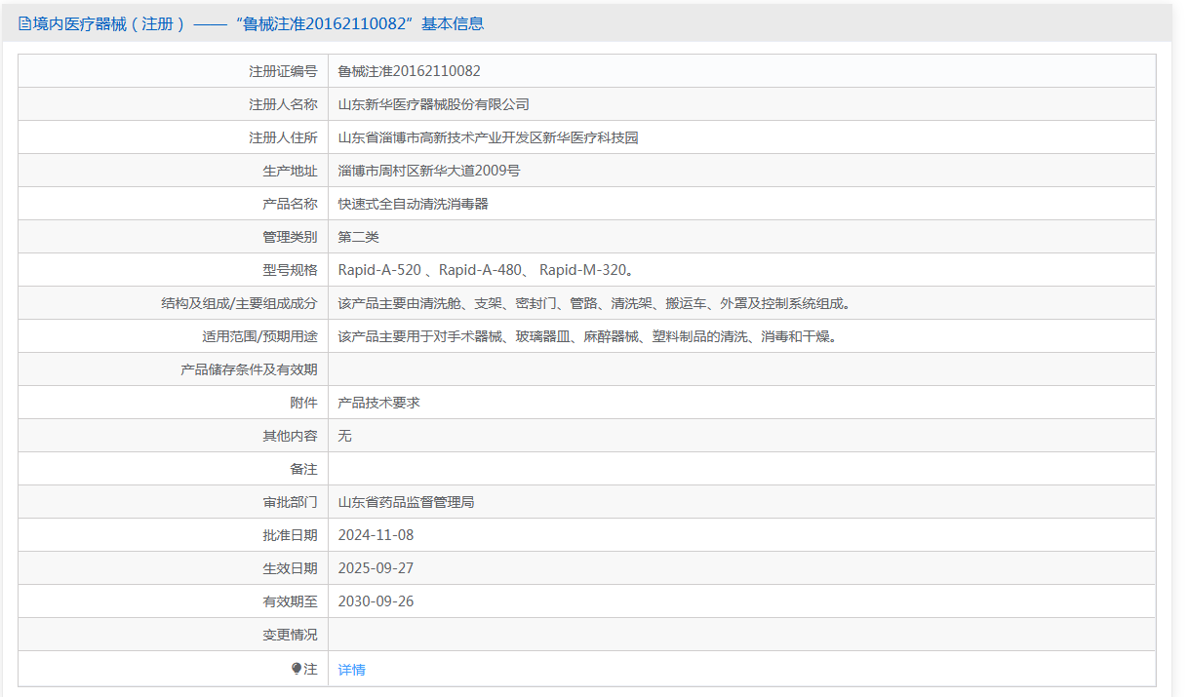Click the 注册人住所 label
This screenshot has width=1189, height=697.
284,137
